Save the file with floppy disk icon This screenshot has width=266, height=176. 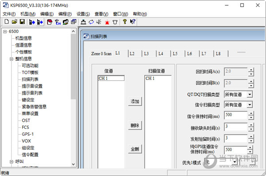22,22
